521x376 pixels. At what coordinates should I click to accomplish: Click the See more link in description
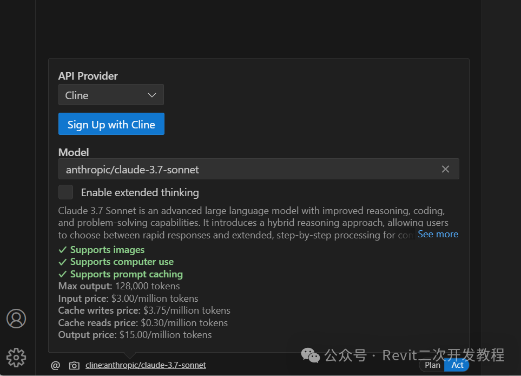(x=438, y=234)
